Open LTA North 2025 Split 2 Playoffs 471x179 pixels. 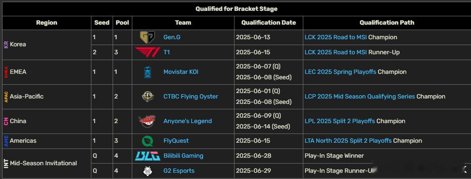tap(348, 141)
